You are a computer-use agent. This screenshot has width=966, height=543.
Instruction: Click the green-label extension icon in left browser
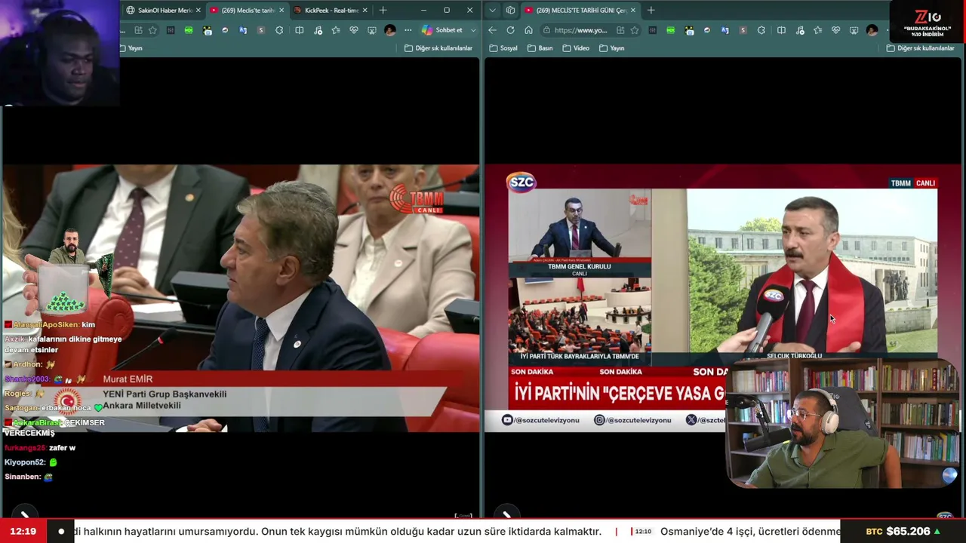coord(189,30)
